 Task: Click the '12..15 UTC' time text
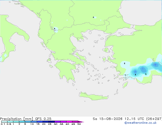134,119
